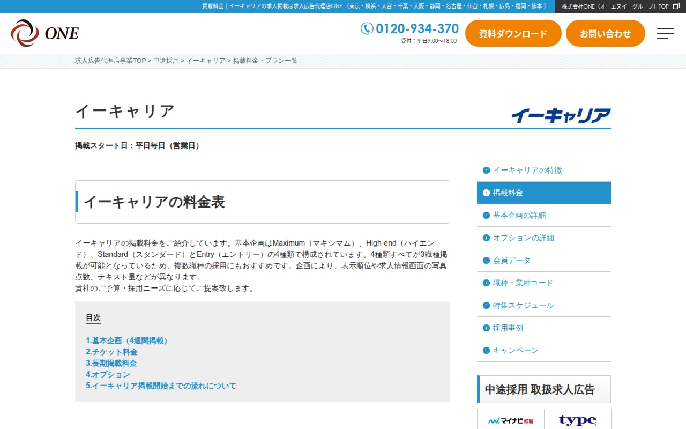Select 採用事例 in side menu
This screenshot has height=429, width=686.
coord(544,328)
